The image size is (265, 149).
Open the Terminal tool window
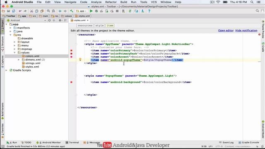(72, 142)
